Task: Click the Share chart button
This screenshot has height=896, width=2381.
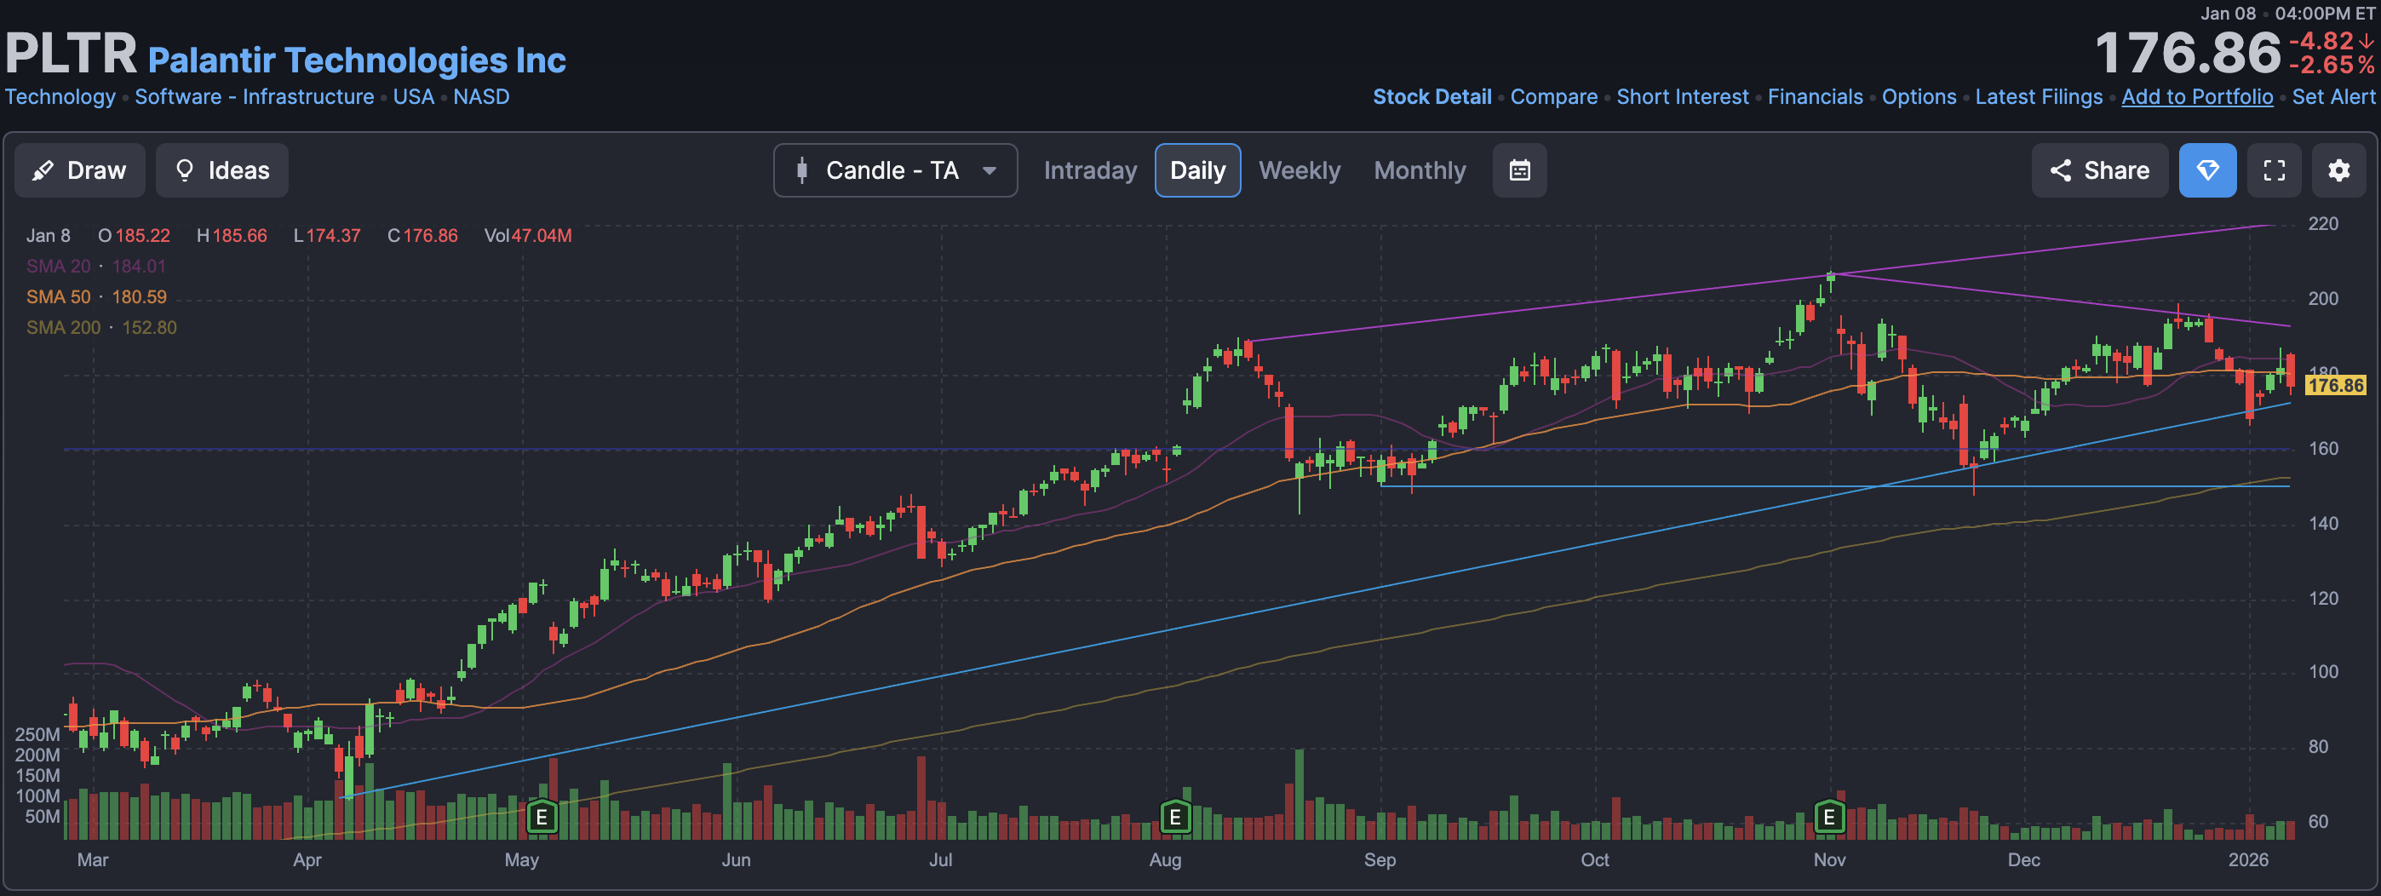Action: pyautogui.click(x=2099, y=170)
